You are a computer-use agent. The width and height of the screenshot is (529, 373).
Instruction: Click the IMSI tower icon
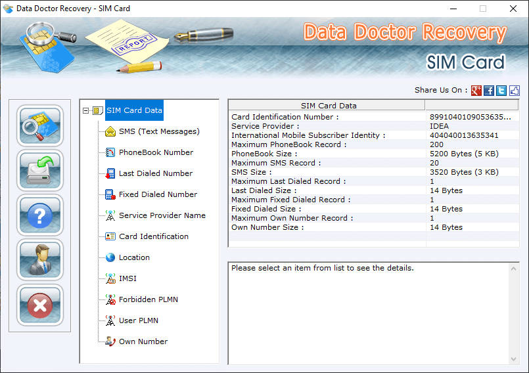(x=110, y=278)
